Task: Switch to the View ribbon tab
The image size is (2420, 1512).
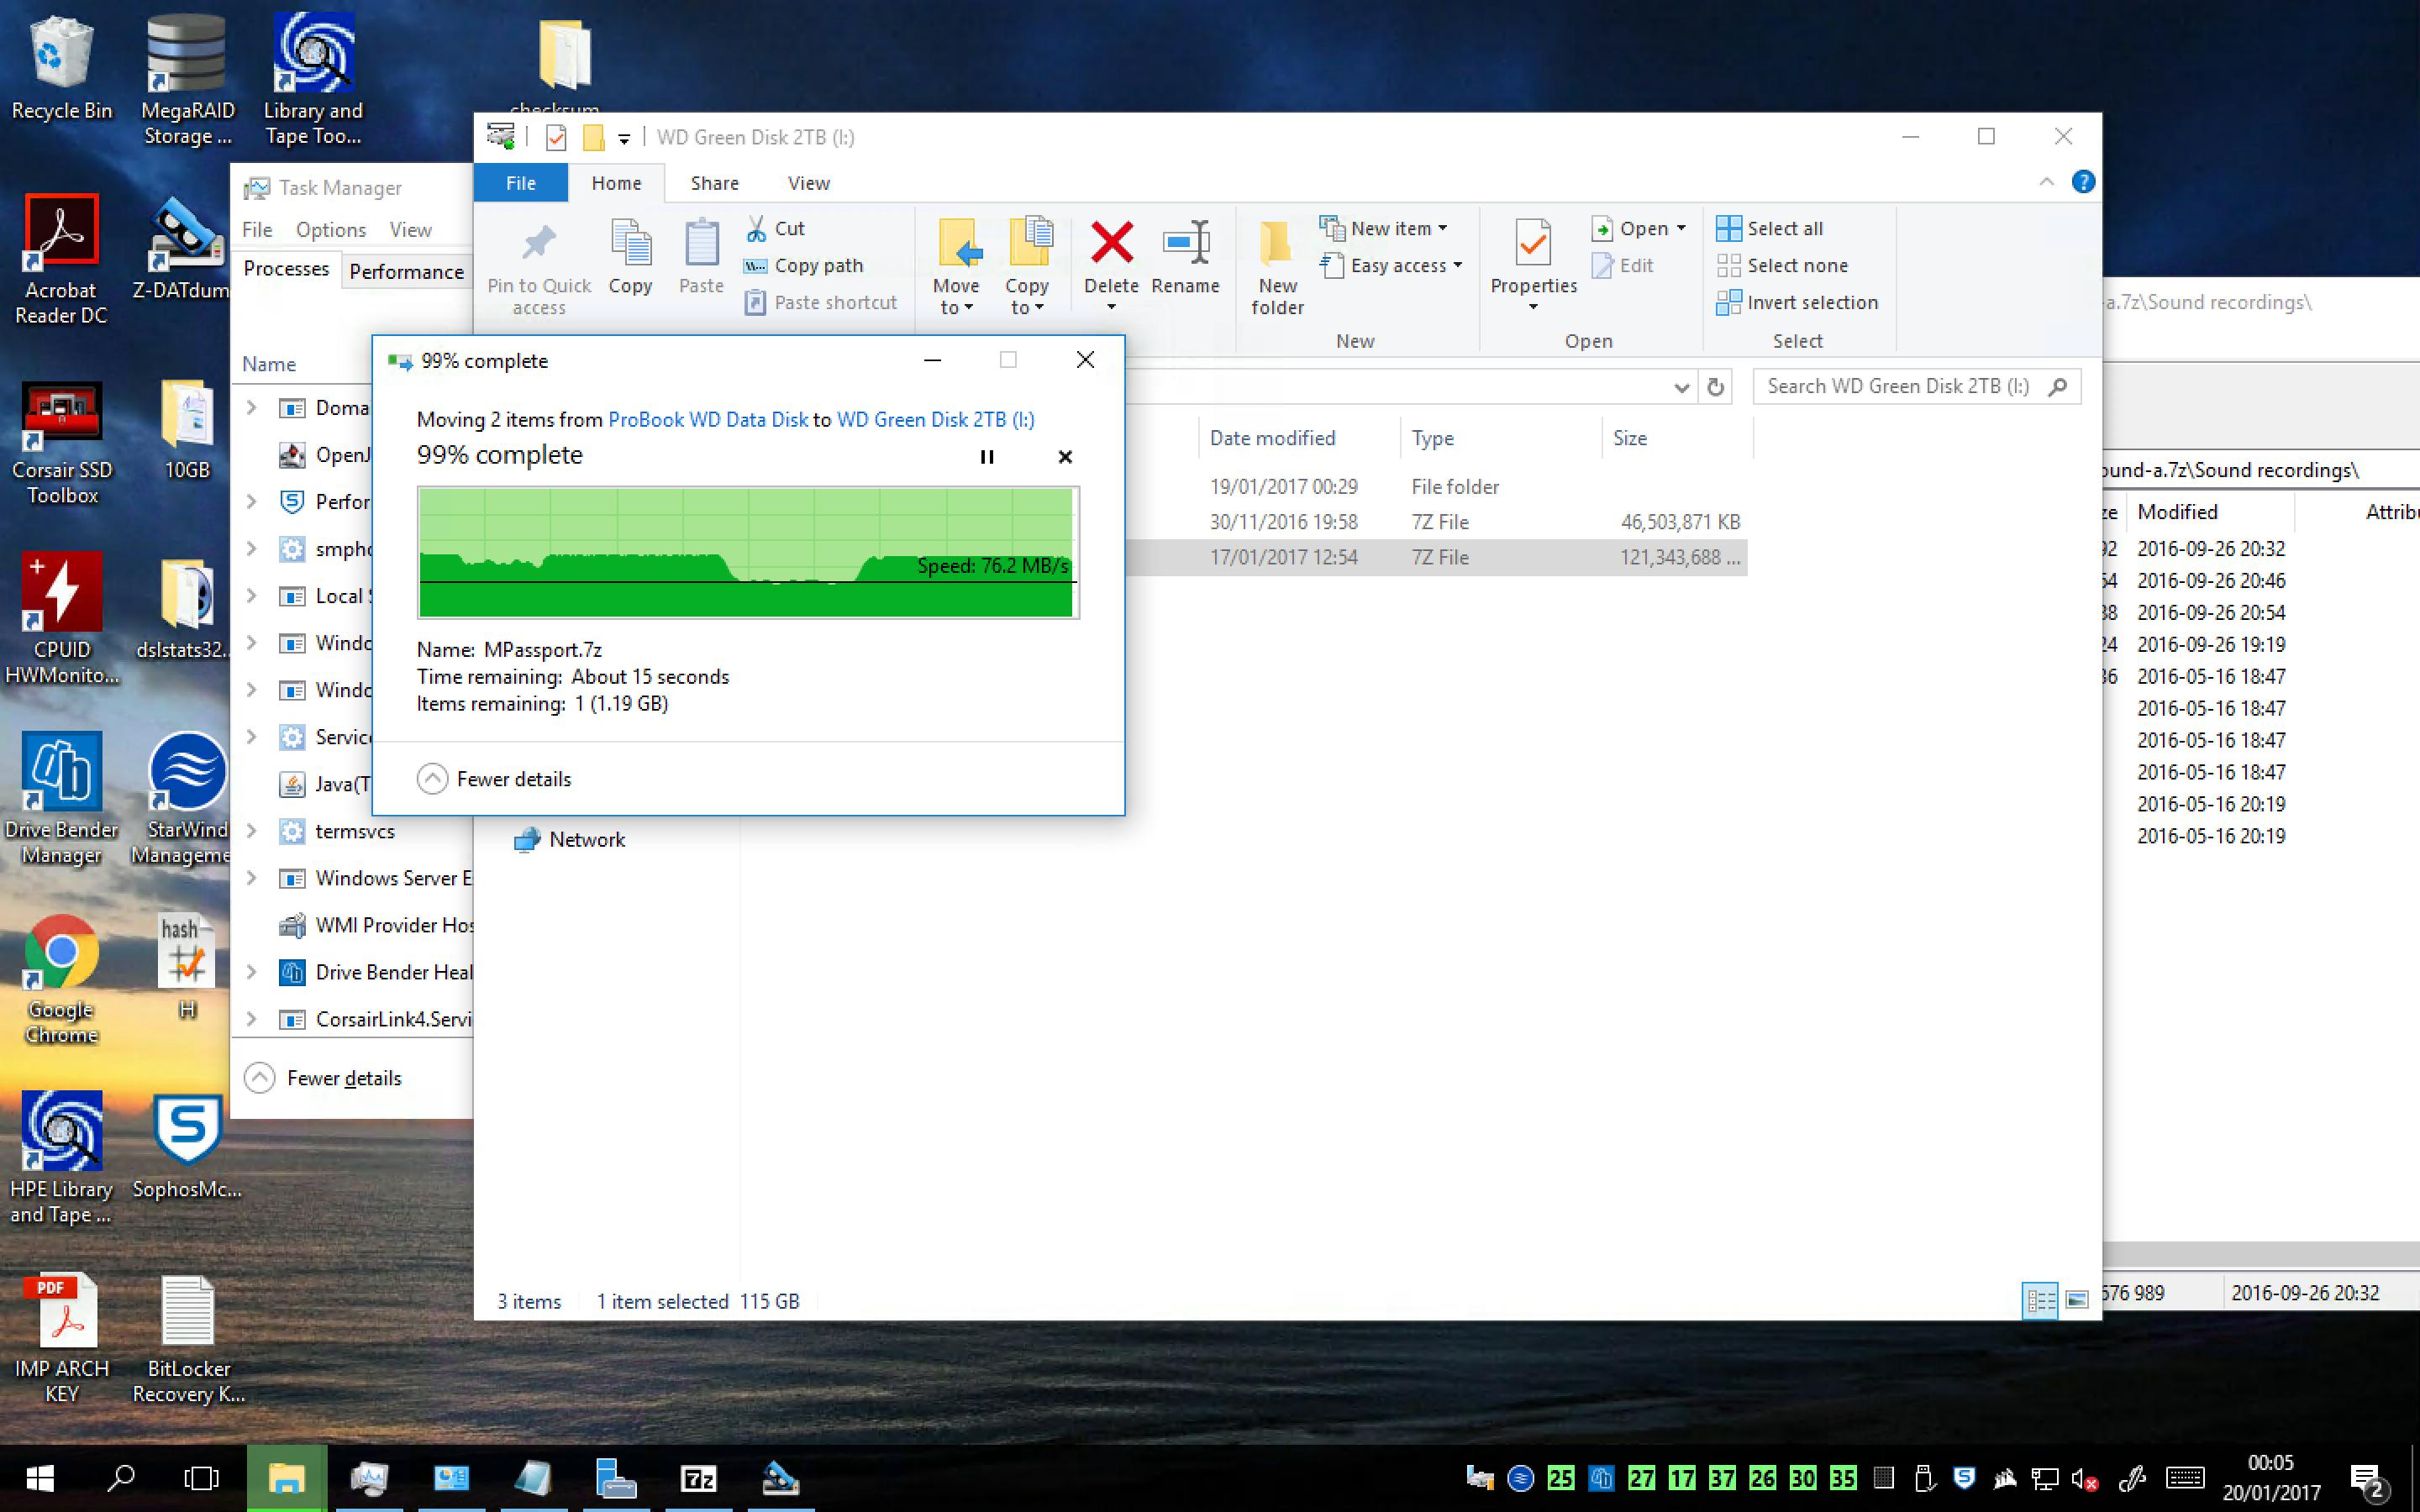Action: point(808,183)
